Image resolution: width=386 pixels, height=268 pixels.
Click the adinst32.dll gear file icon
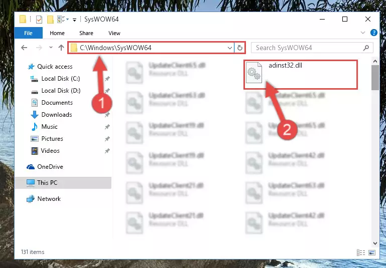[254, 73]
